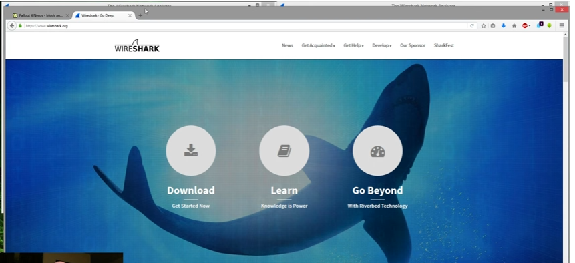Open the SharkFest link

point(443,45)
